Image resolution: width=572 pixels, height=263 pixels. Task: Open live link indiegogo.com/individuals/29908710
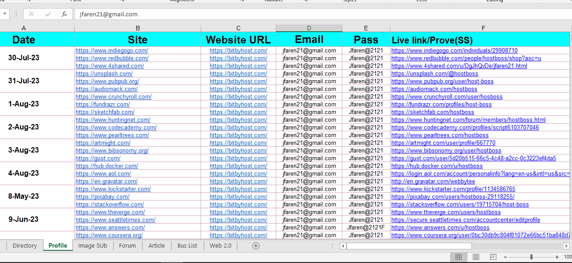click(x=454, y=51)
